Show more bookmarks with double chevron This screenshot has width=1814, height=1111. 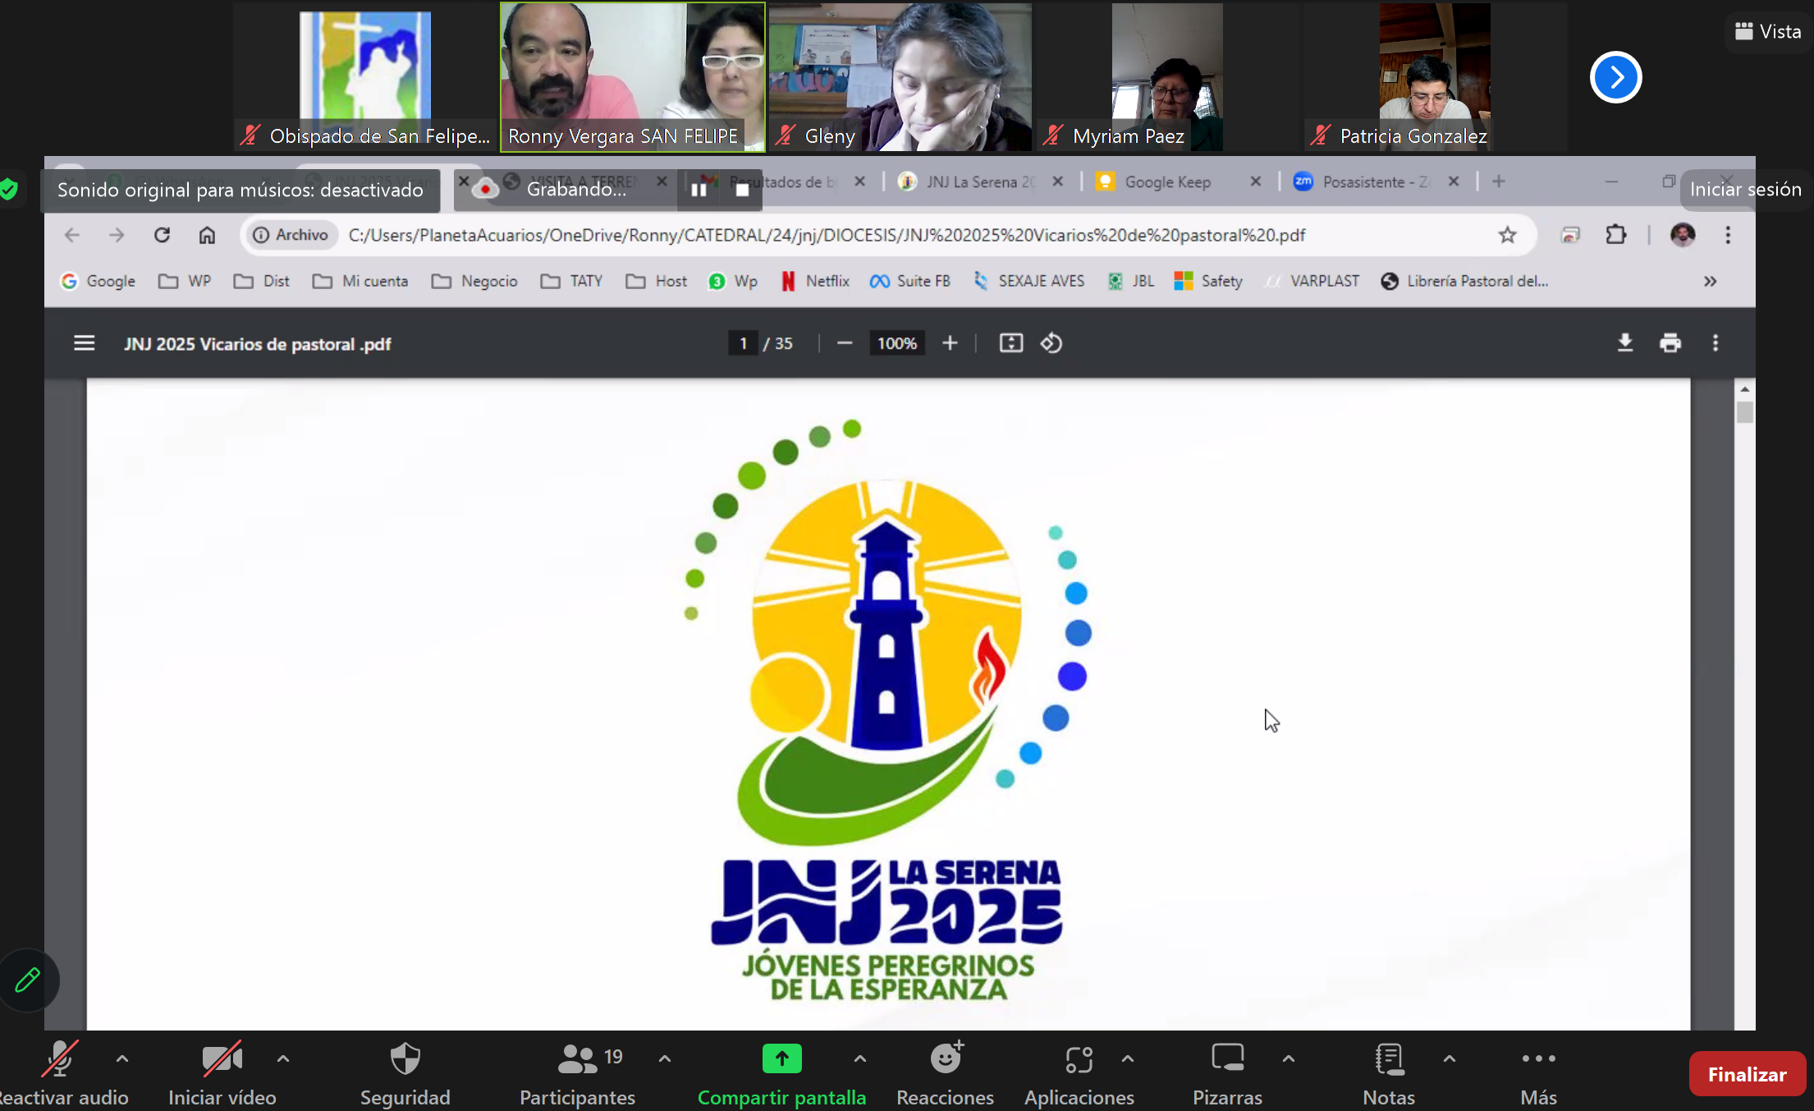pos(1710,281)
